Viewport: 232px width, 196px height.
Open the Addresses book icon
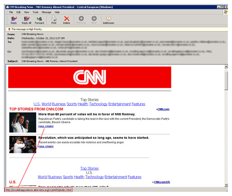pos(108,20)
